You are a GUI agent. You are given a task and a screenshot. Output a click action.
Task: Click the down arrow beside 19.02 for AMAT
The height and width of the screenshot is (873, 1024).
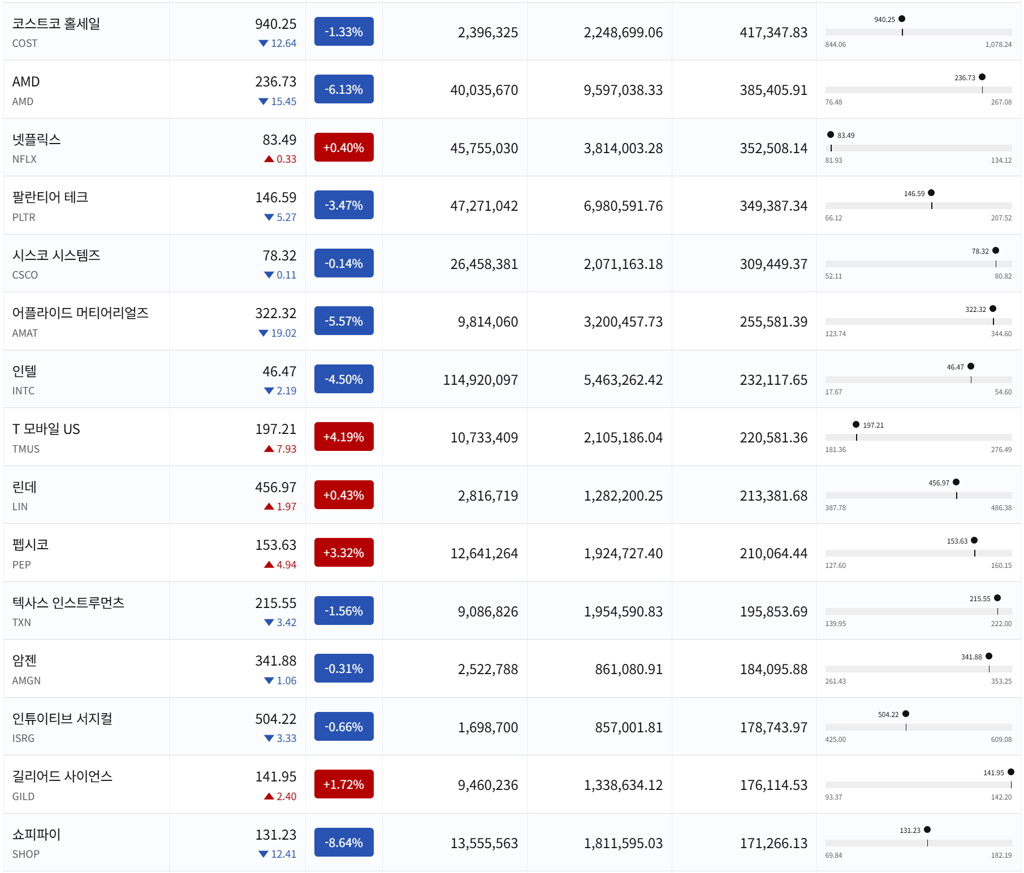263,333
